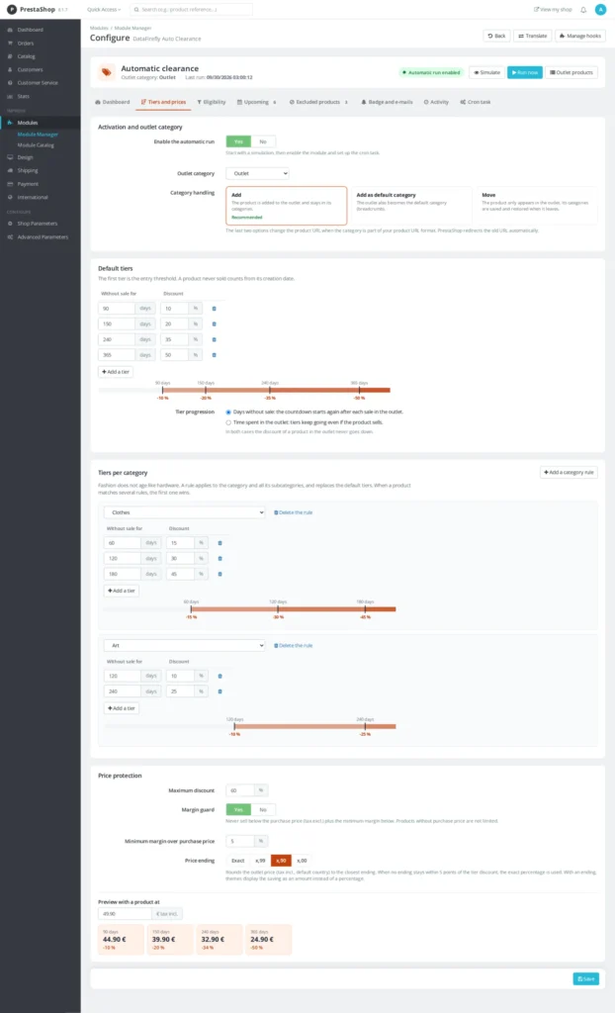
Task: Click the Translate button
Action: point(533,37)
